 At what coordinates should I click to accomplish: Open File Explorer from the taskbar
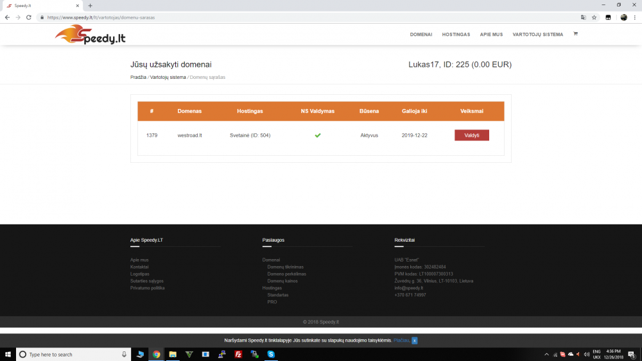coord(173,355)
